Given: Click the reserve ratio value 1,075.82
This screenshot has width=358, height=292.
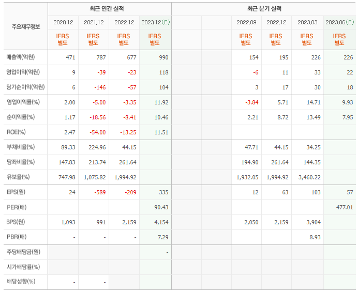Looking at the screenshot, I should 95,177.
